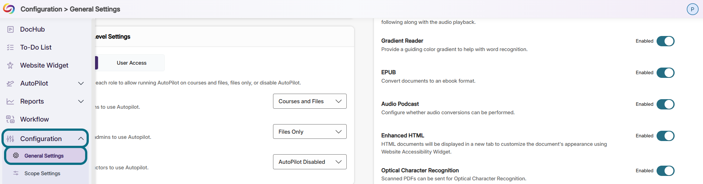The image size is (703, 184).
Task: Switch to the User Access tab
Action: pyautogui.click(x=132, y=63)
